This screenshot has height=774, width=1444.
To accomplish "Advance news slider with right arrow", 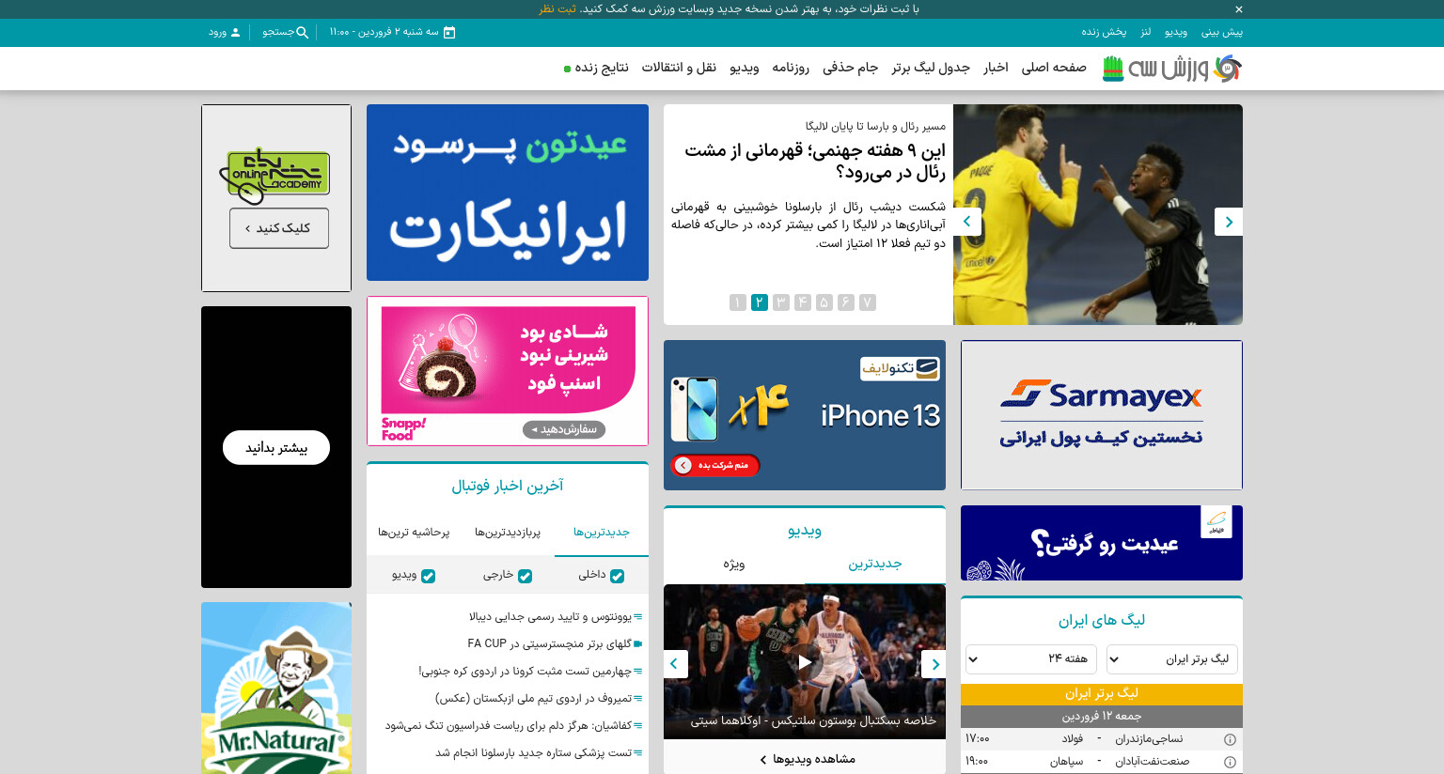I will [x=1229, y=222].
